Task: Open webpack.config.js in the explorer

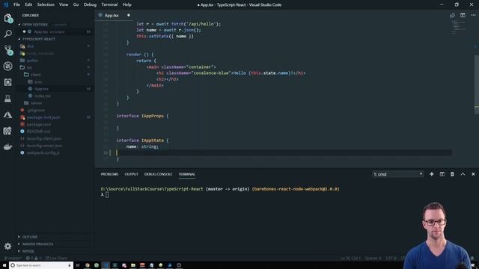Action: [x=43, y=152]
